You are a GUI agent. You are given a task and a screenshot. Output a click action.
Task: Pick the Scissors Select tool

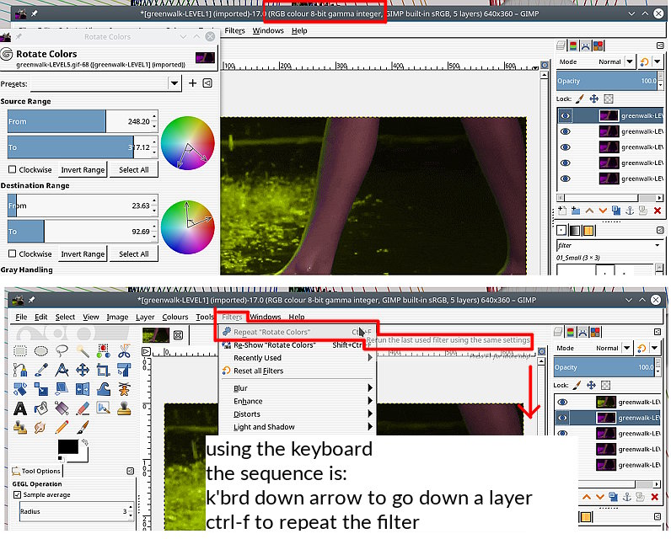pos(124,350)
